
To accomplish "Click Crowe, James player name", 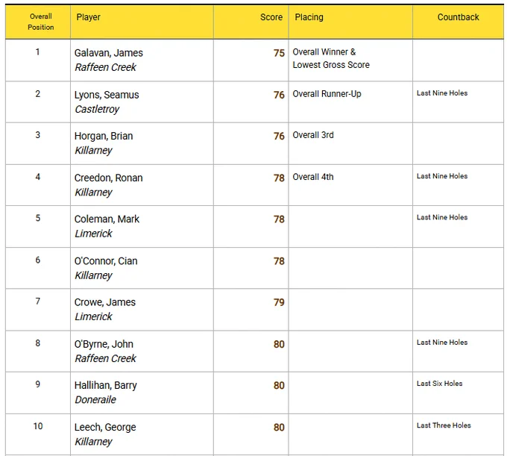I will 105,302.
